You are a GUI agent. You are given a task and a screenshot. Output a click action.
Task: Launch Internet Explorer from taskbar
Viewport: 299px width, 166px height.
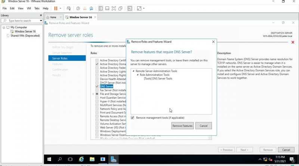[81, 159]
